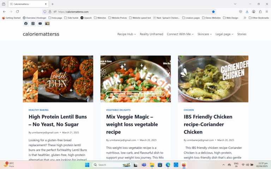
Task: Open the Firefox hamburger menu
Action: (x=267, y=12)
